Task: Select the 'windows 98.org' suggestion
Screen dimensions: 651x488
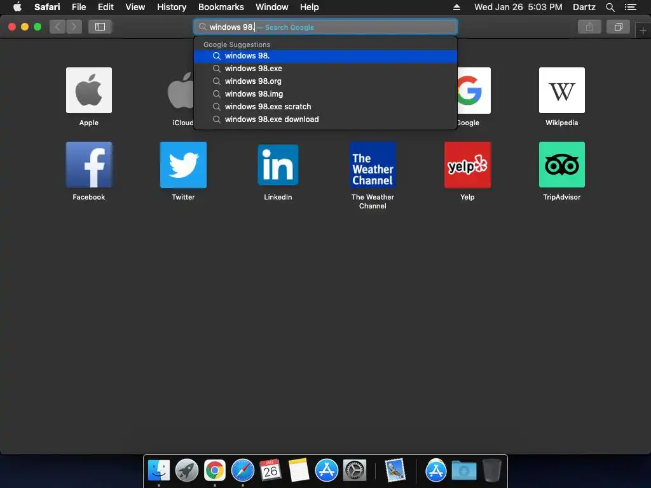Action: click(325, 81)
